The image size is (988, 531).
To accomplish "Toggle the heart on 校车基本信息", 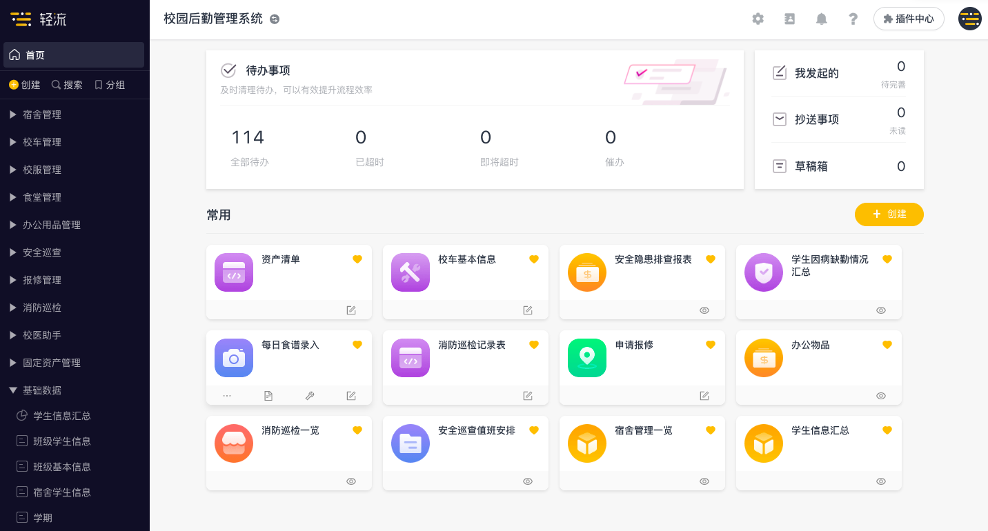I will (x=534, y=259).
